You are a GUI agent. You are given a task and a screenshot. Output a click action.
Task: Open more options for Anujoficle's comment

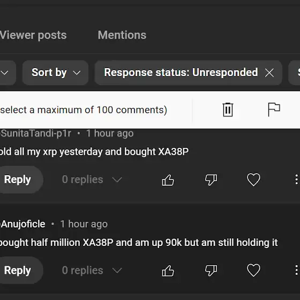point(296,270)
